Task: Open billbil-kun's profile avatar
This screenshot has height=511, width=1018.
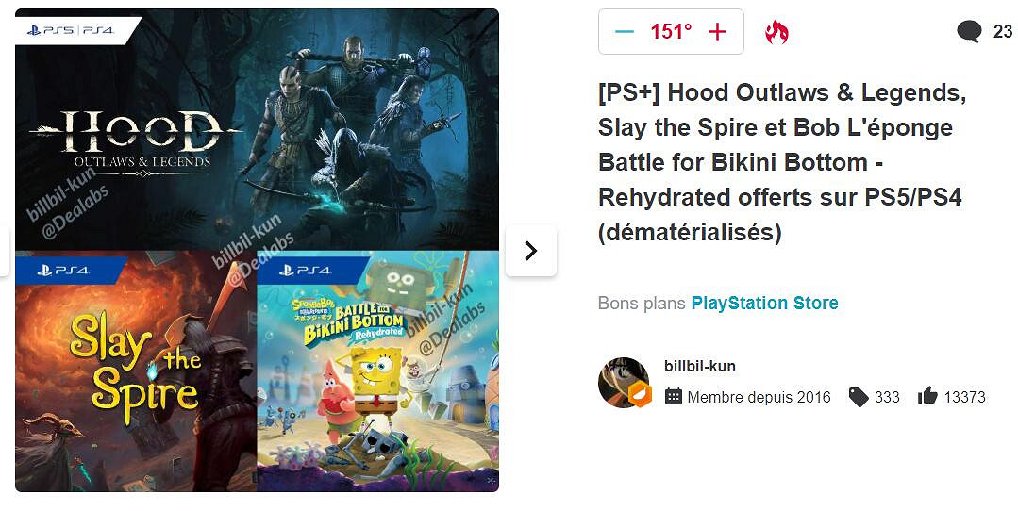Action: tap(621, 381)
